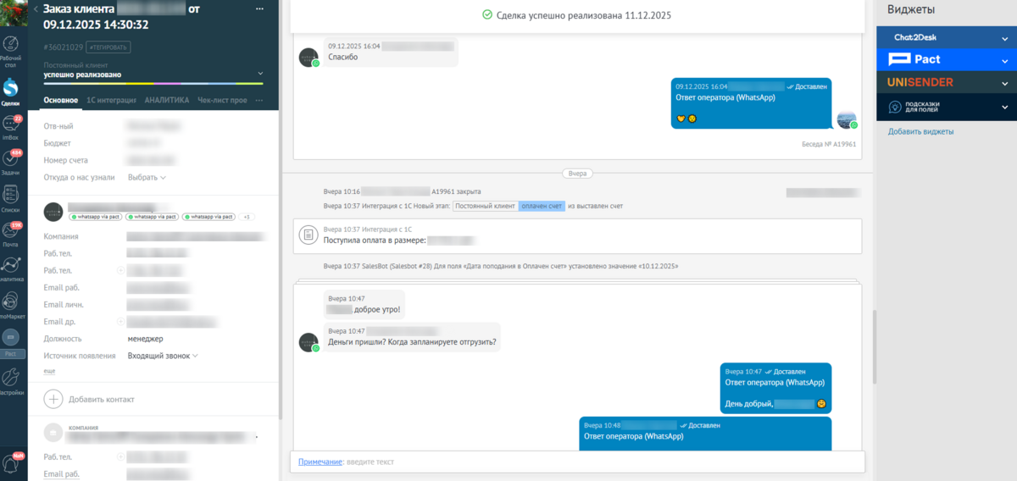The image size is (1017, 481).
Task: Click Добавить виджеты link
Action: pos(920,131)
